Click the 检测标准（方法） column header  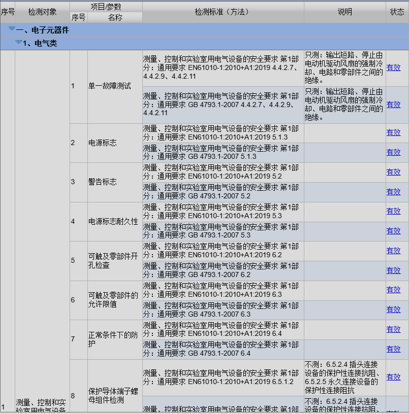pos(223,11)
